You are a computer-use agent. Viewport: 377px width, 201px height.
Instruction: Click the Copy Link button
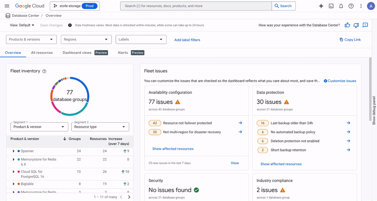[x=350, y=39]
